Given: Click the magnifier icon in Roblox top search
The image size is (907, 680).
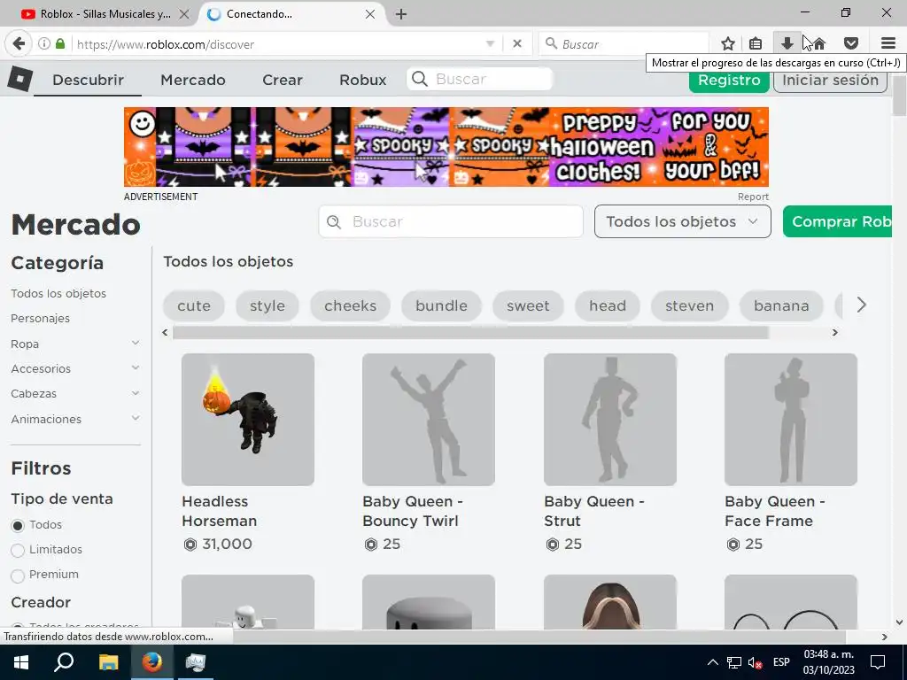Looking at the screenshot, I should (x=420, y=79).
